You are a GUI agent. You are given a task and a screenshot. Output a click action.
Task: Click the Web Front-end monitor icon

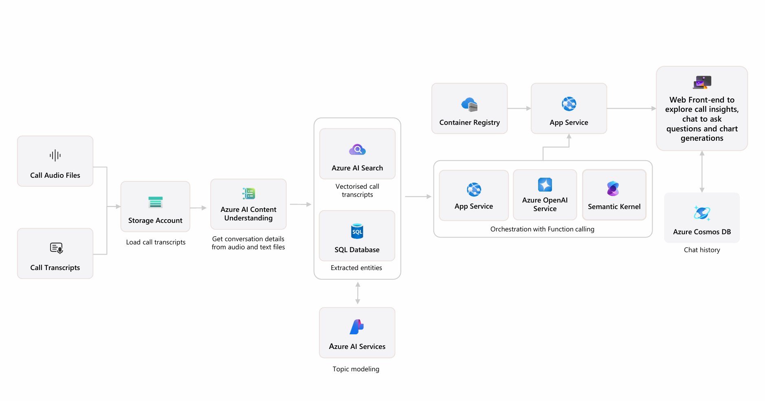click(701, 83)
